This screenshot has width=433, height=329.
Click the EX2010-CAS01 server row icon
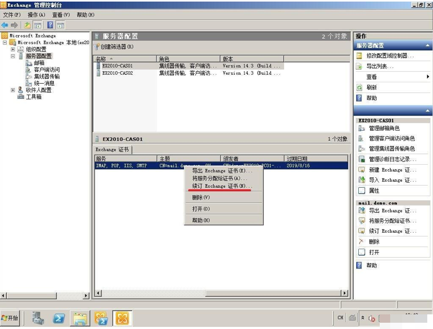click(98, 66)
